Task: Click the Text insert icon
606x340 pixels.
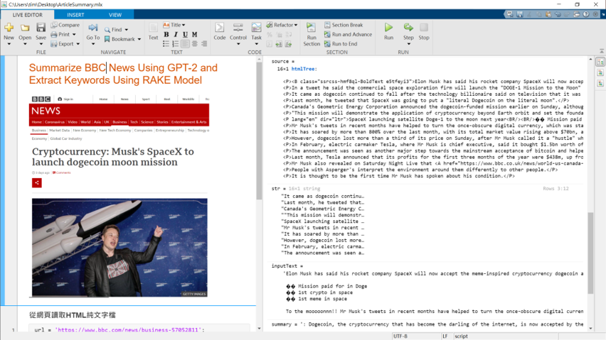Action: pyautogui.click(x=153, y=28)
